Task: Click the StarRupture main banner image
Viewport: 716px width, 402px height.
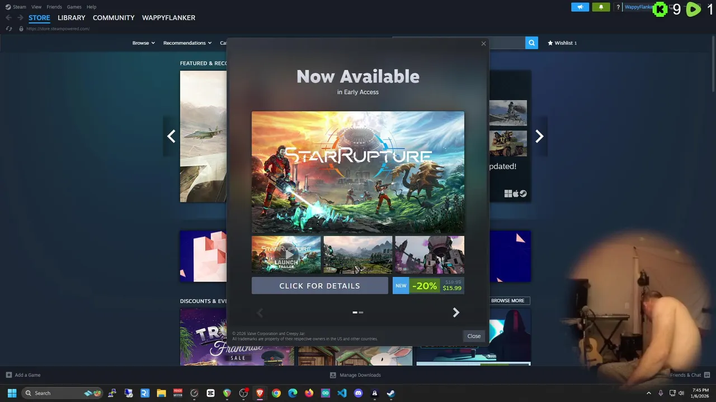Action: (x=358, y=172)
